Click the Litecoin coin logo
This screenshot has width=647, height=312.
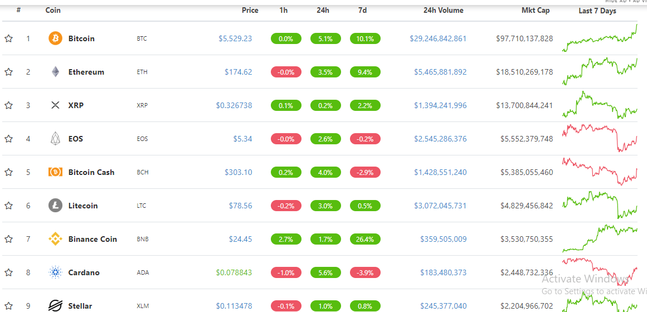coord(55,206)
